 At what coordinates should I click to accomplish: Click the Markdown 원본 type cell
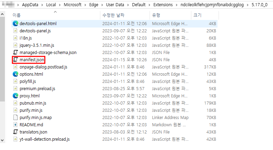pos(169,125)
